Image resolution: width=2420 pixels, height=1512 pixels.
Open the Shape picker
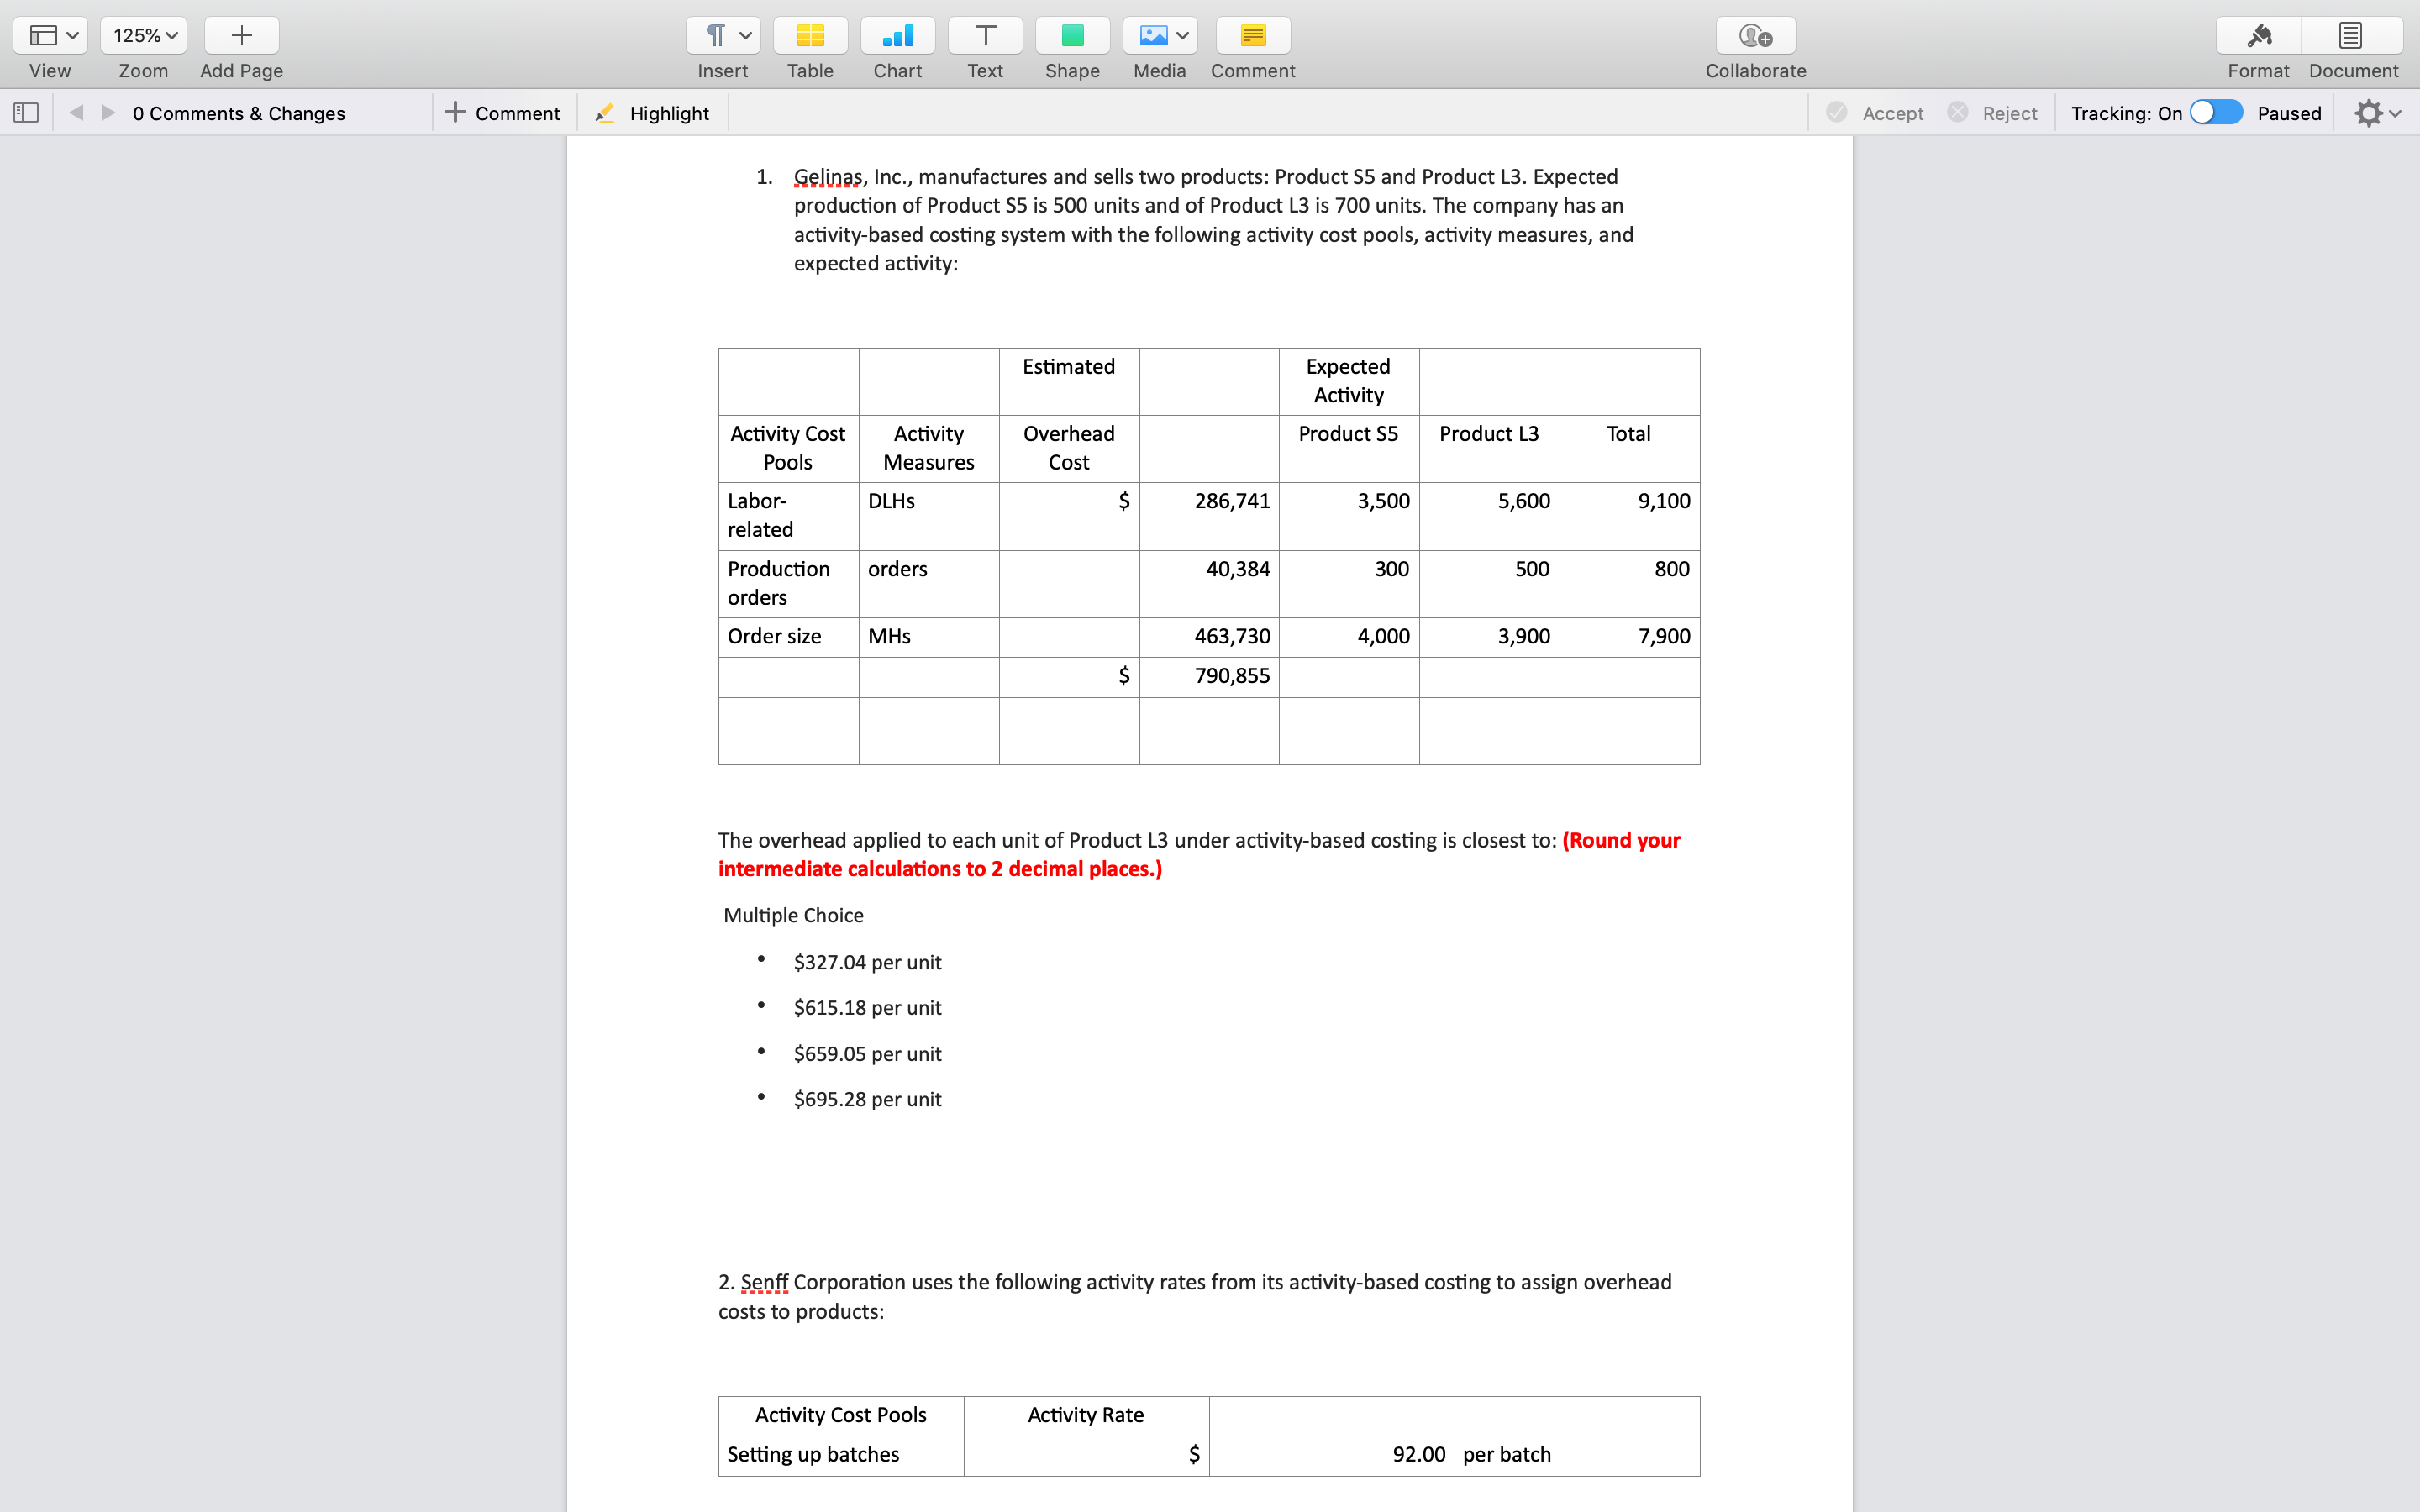(x=1072, y=36)
